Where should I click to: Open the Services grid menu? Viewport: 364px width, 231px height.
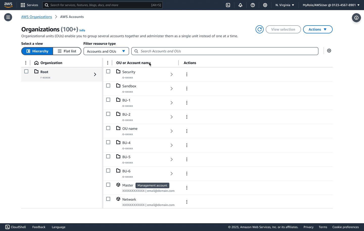[29, 5]
